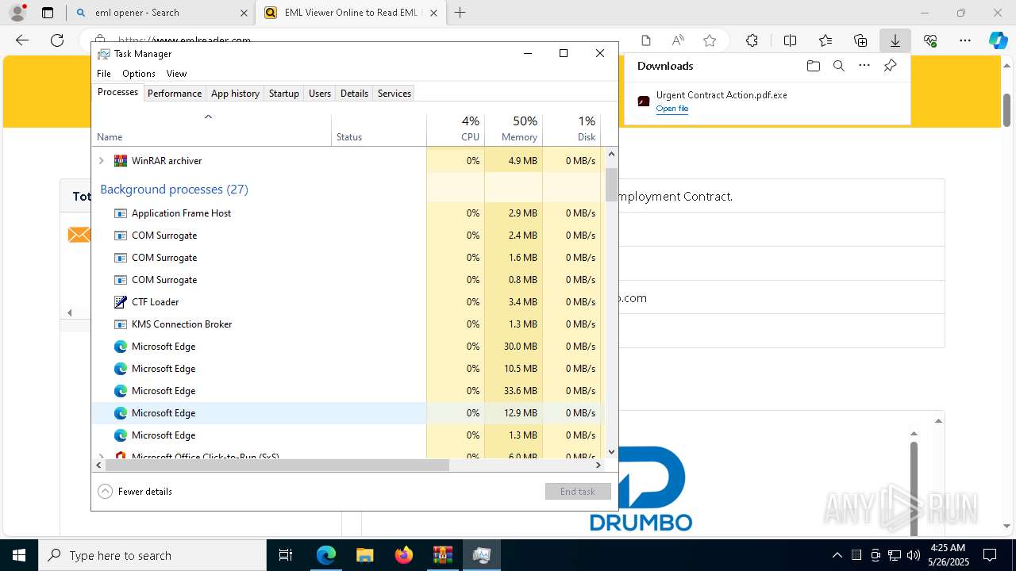Click the taskbar search box
The width and height of the screenshot is (1016, 571).
(x=152, y=555)
